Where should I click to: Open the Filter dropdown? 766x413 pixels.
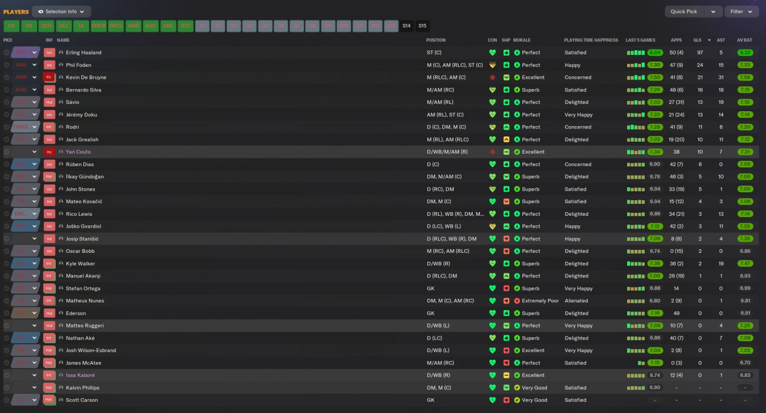(741, 11)
